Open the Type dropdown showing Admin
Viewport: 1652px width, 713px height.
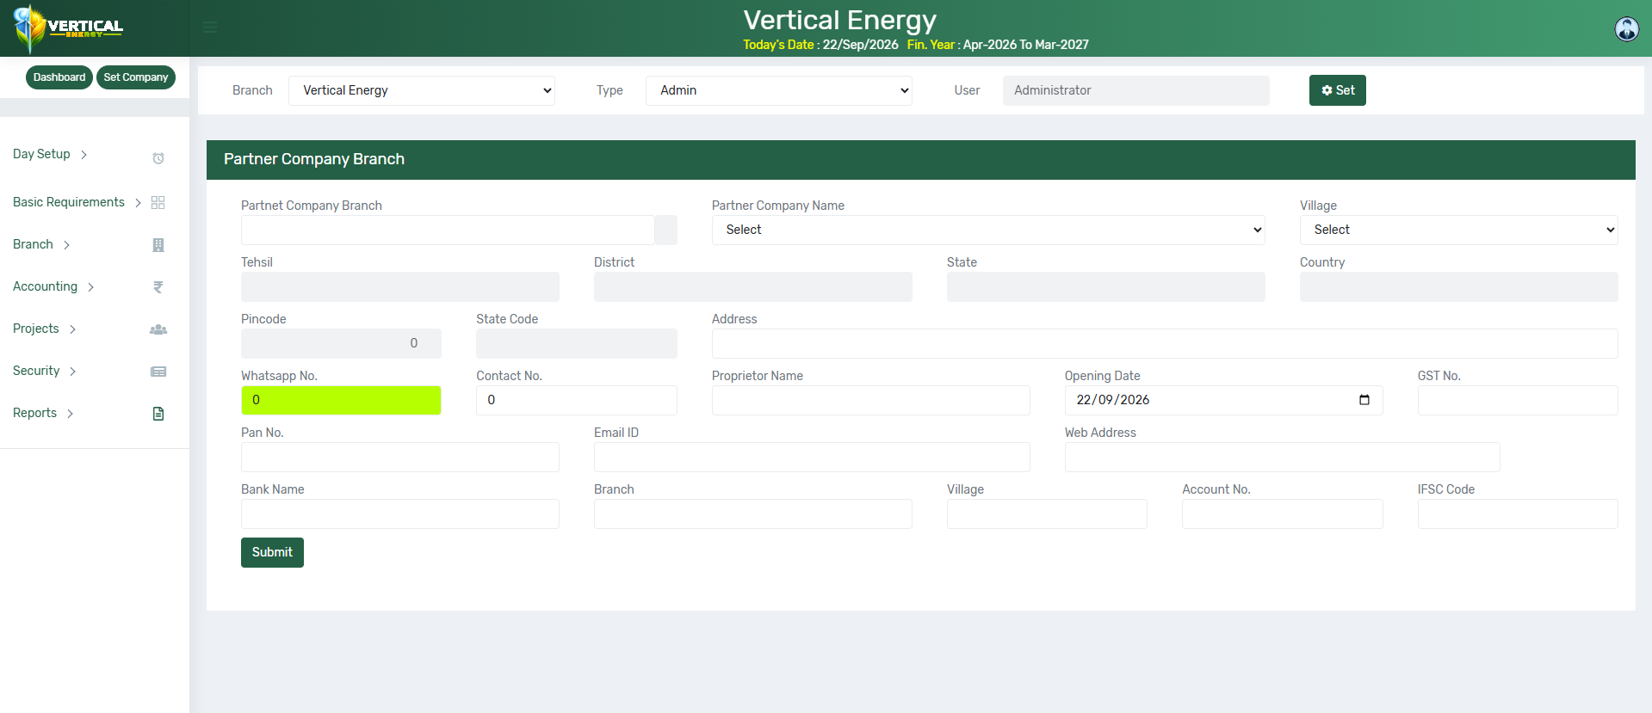point(779,90)
